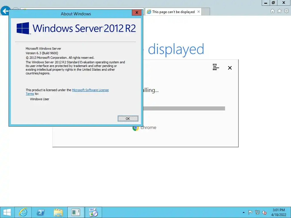Image resolution: width=291 pixels, height=218 pixels.
Task: Click 'Microsoft Windows Server' text line
Action: (x=43, y=49)
